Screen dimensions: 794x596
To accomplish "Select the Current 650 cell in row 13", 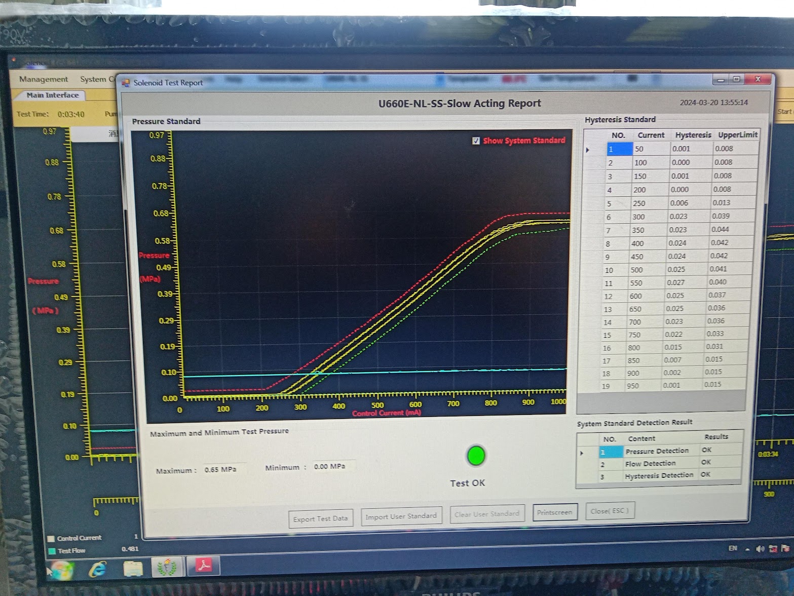I will pyautogui.click(x=647, y=309).
